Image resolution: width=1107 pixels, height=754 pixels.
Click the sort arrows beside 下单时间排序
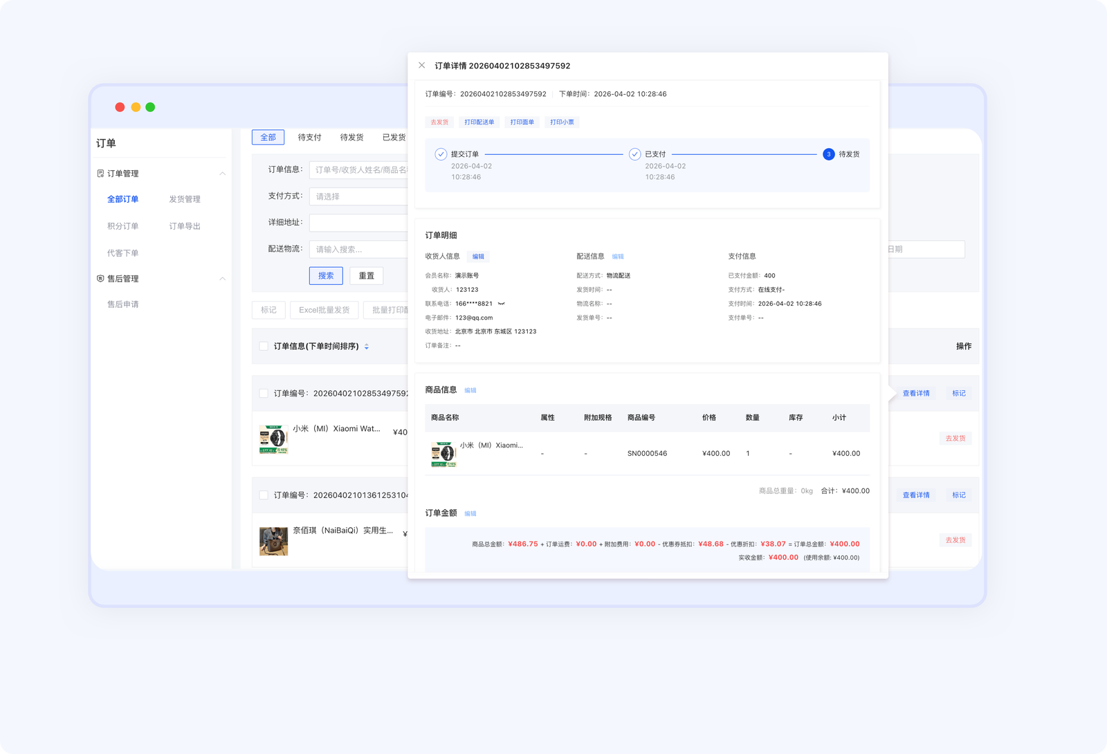[367, 347]
